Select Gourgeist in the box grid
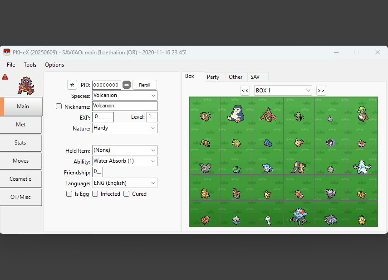 (x=268, y=110)
